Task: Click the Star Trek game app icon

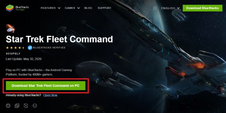Action: pyautogui.click(x=10, y=29)
